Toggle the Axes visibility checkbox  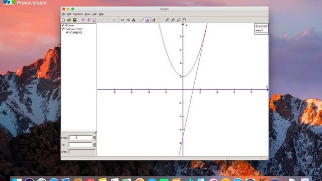[63, 25]
